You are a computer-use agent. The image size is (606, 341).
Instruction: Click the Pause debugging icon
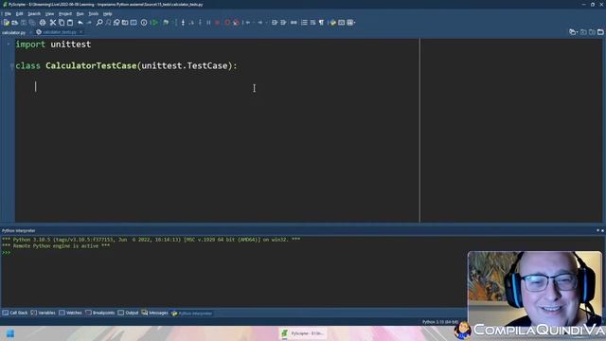point(208,23)
